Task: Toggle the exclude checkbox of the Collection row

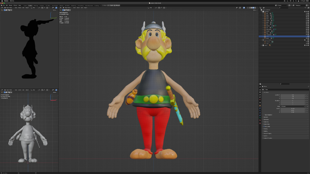Action: (305, 12)
